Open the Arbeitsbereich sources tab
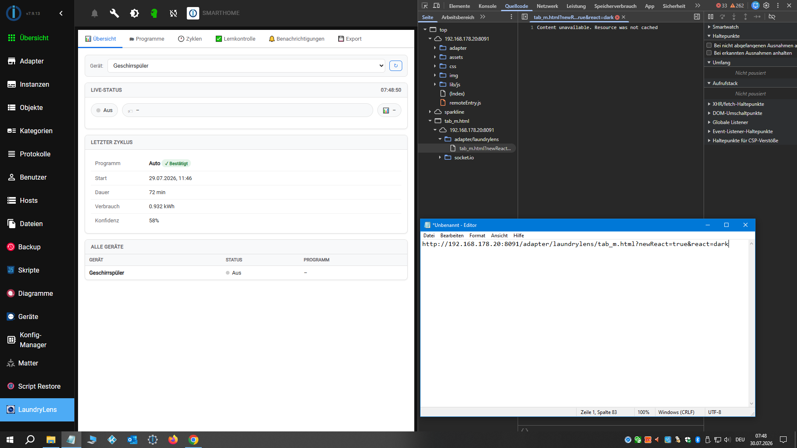This screenshot has height=448, width=797. click(457, 17)
